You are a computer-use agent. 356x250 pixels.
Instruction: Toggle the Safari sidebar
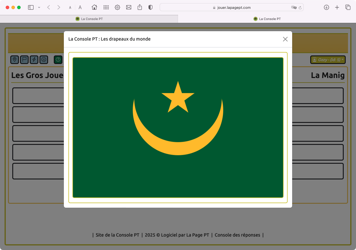coord(31,7)
